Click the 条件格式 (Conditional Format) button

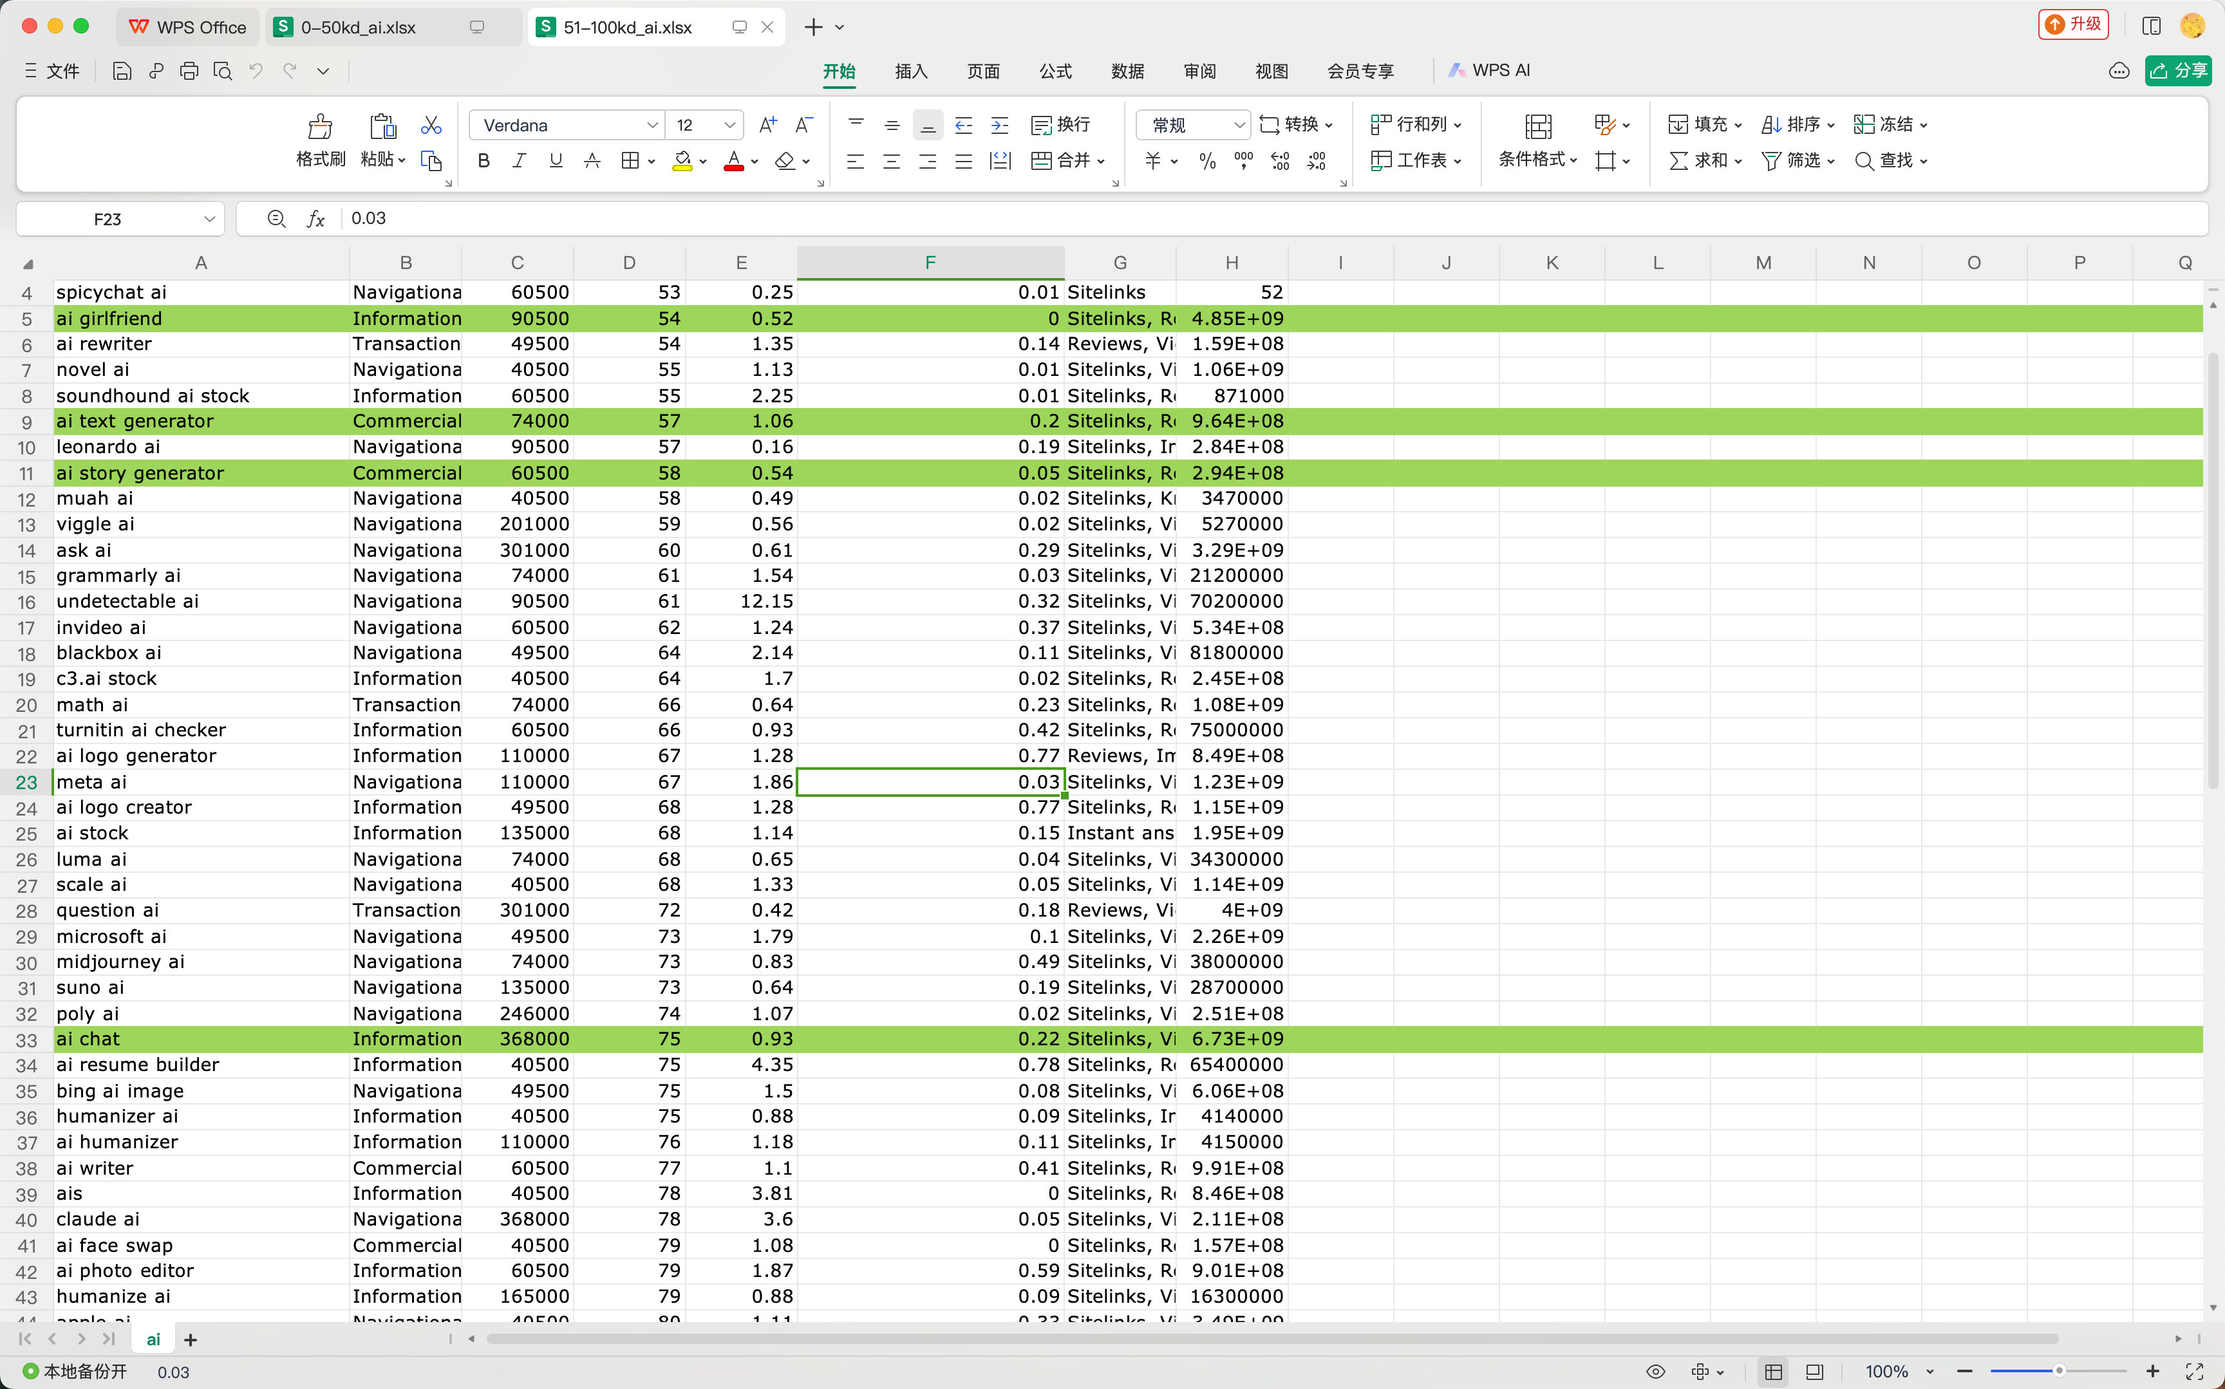tap(1538, 140)
